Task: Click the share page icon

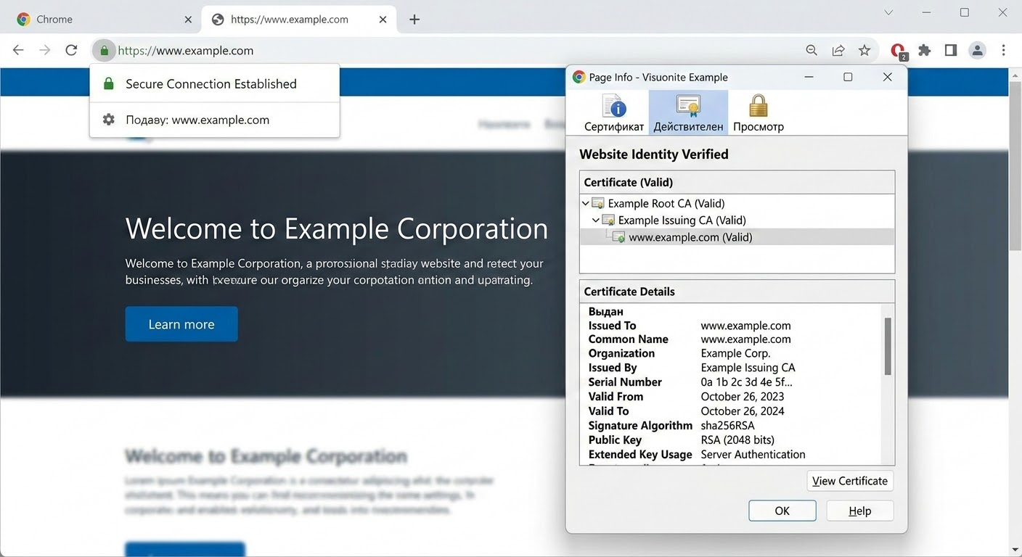Action: point(838,50)
